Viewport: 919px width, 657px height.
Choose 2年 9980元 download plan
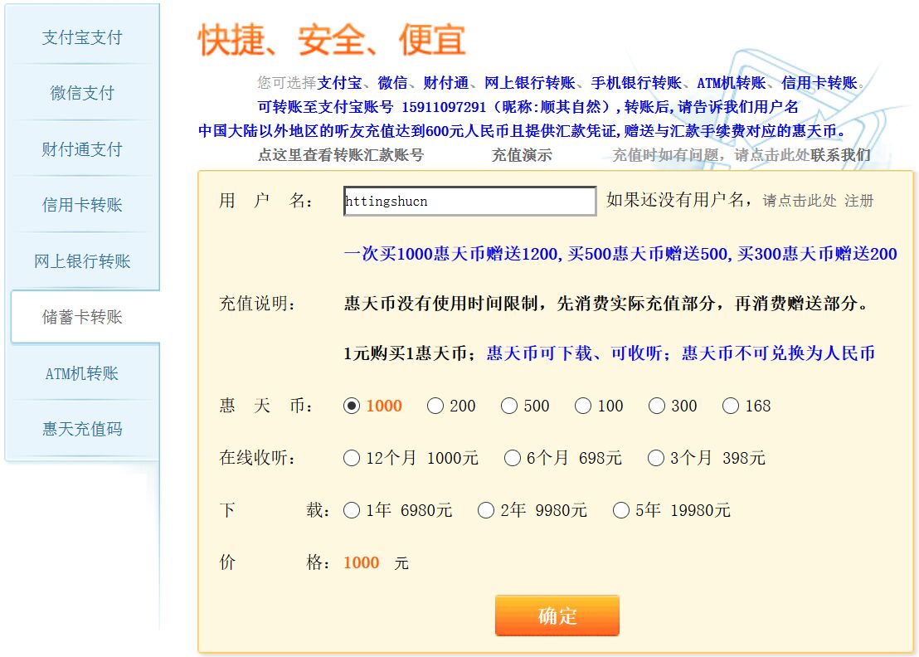pos(486,510)
